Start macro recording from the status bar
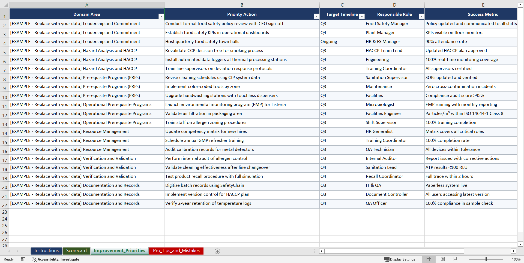Screen dimensions: 524x263 pyautogui.click(x=23, y=259)
